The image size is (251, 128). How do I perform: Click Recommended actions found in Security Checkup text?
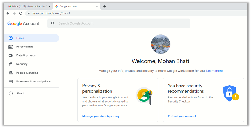pos(190,99)
